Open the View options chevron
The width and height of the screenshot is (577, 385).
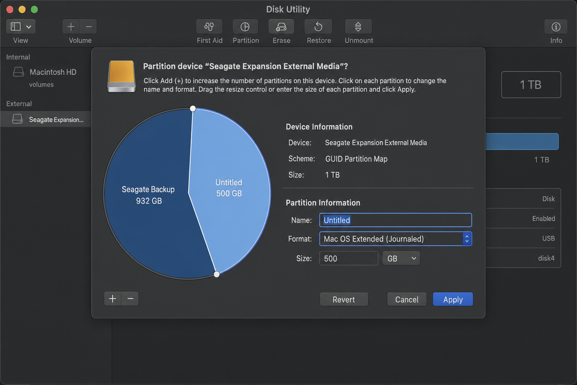coord(29,27)
